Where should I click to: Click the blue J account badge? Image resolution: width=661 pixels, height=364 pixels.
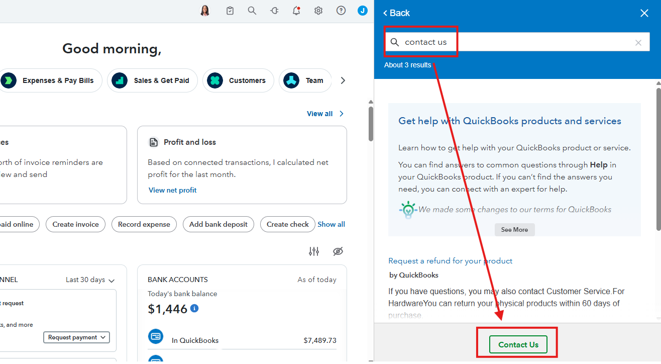[x=363, y=11]
